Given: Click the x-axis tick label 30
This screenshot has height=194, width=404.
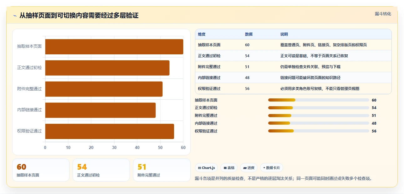Looking at the screenshot, I should [114, 147].
